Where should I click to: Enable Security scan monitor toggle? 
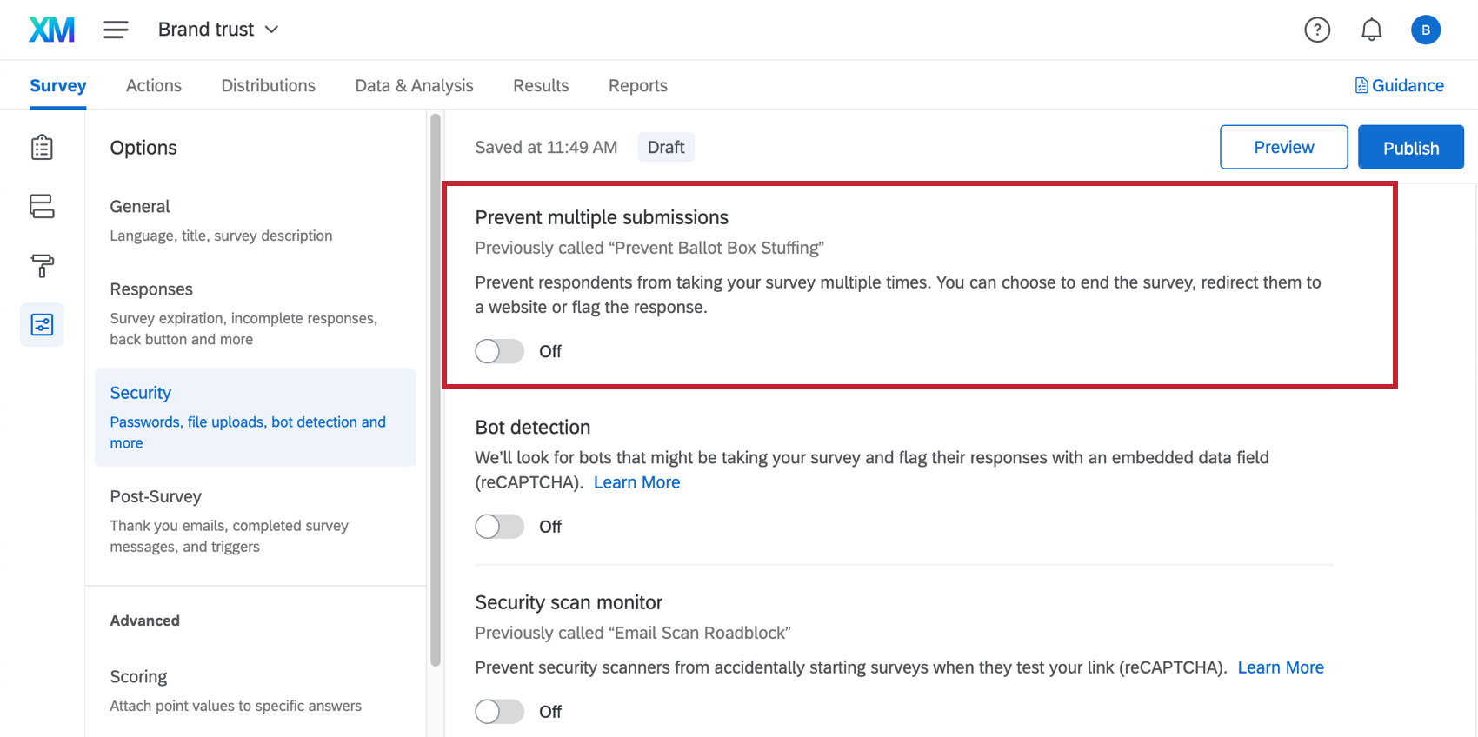pyautogui.click(x=499, y=712)
